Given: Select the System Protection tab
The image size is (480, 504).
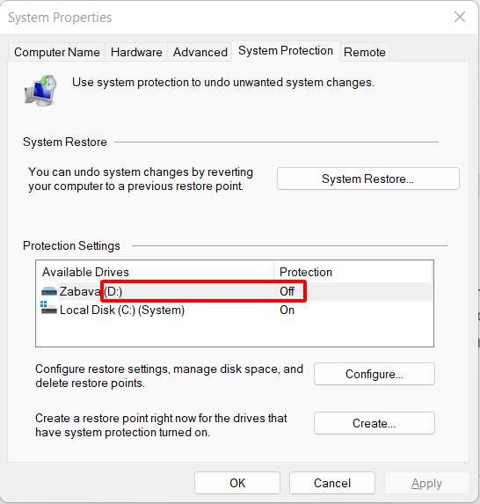Looking at the screenshot, I should click(x=286, y=51).
